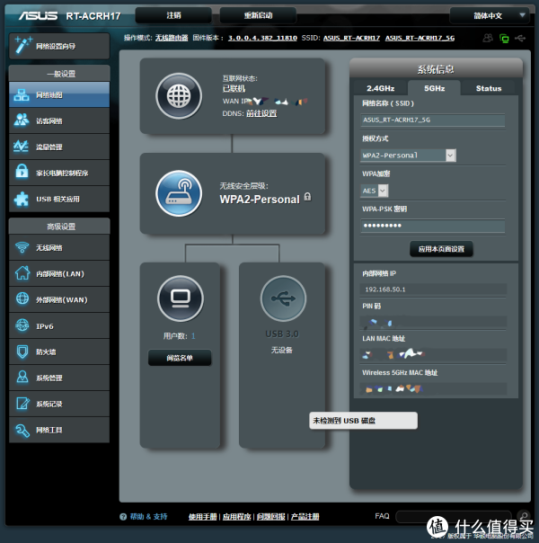Click the wireless Wi-Fi signal icon
This screenshot has width=539, height=543.
pos(22,247)
